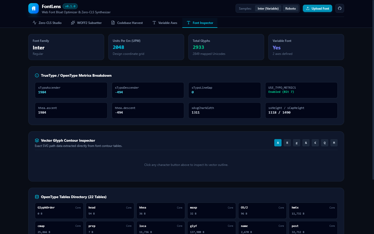Click the sxHeight / sCapHeight value

click(279, 113)
